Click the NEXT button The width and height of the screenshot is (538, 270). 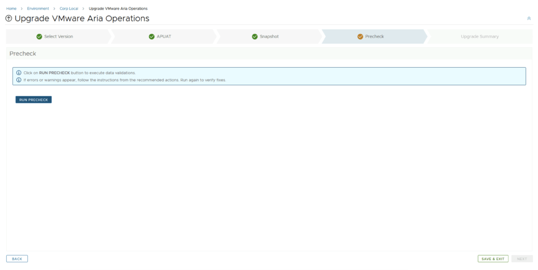[522, 259]
